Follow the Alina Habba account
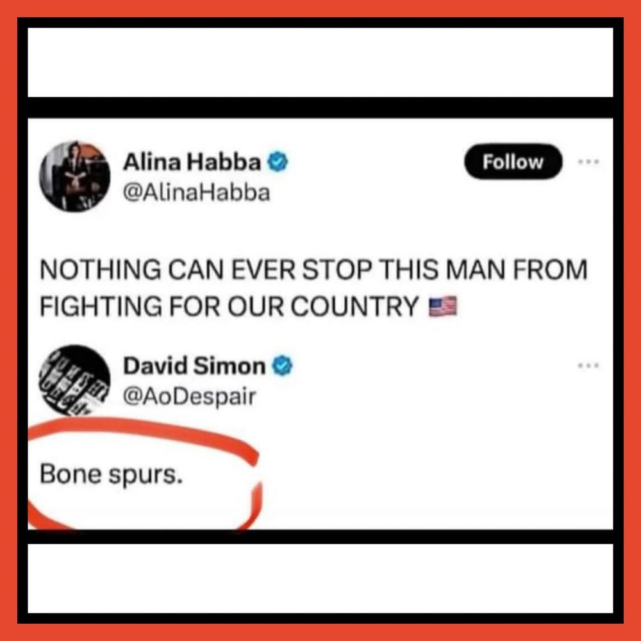 [513, 162]
